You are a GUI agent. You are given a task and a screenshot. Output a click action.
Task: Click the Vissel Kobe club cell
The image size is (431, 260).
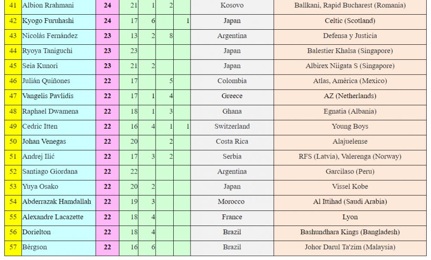350,187
